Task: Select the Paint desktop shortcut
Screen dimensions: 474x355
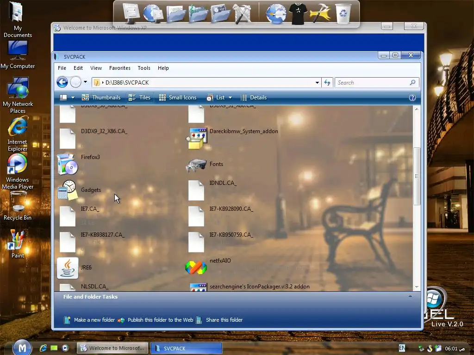Action: pyautogui.click(x=18, y=244)
